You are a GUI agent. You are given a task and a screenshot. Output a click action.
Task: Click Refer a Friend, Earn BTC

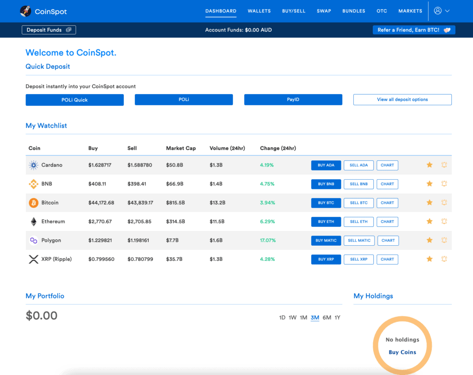click(414, 30)
